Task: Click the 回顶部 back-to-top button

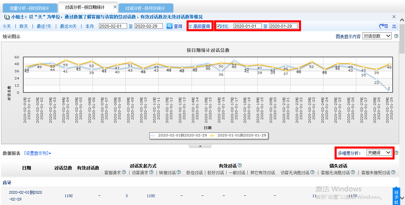Action: [x=396, y=195]
